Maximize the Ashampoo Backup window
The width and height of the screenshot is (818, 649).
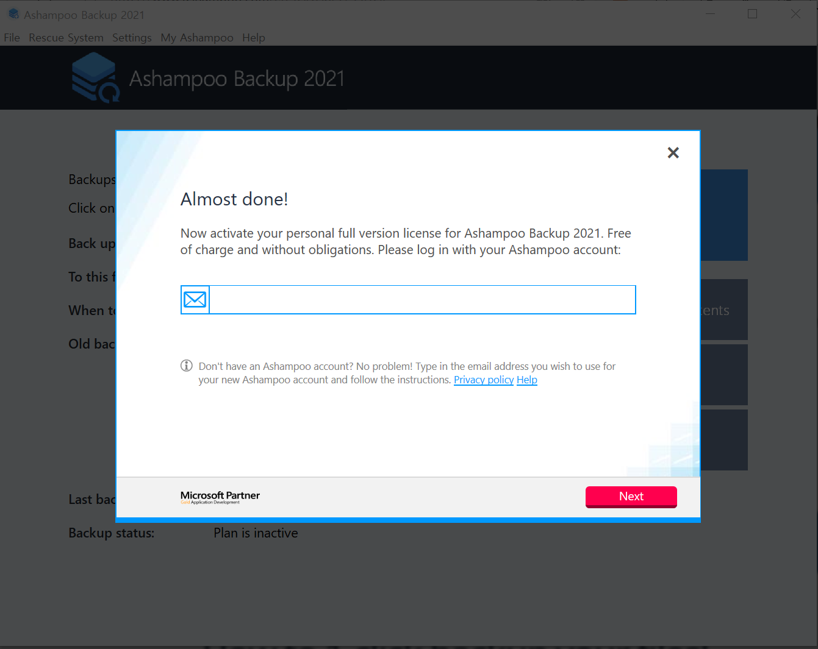pyautogui.click(x=753, y=14)
